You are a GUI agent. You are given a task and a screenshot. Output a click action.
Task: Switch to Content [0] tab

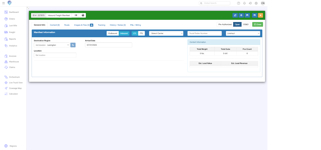pyautogui.click(x=55, y=25)
